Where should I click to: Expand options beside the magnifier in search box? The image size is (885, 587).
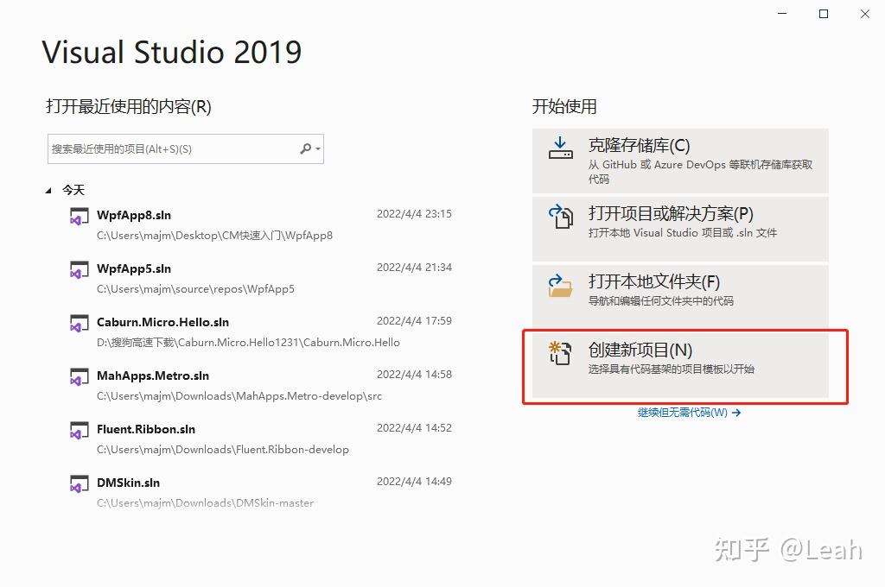click(319, 148)
